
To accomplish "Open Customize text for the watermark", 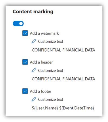I will 50,41.
